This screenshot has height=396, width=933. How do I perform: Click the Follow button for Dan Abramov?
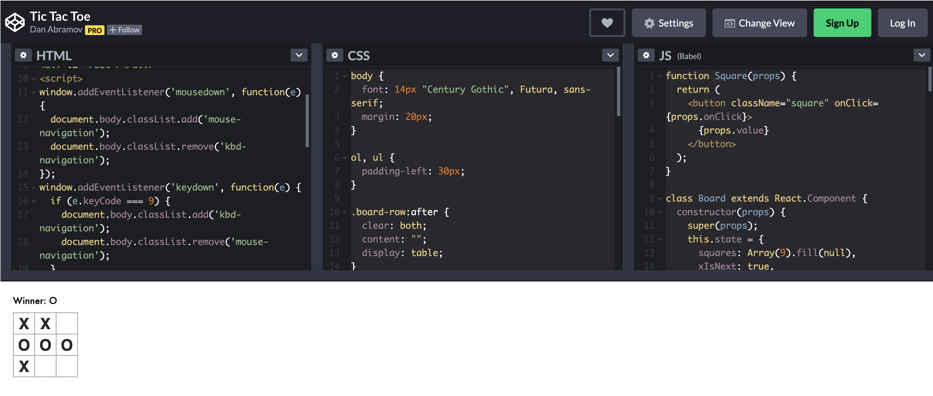[x=124, y=30]
